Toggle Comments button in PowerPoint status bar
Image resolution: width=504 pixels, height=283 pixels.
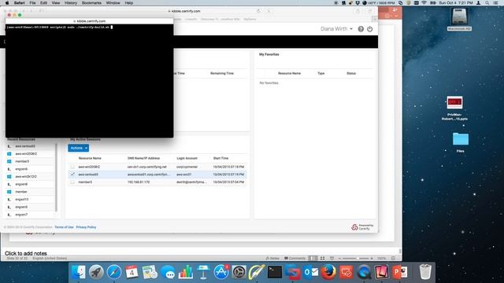point(295,259)
